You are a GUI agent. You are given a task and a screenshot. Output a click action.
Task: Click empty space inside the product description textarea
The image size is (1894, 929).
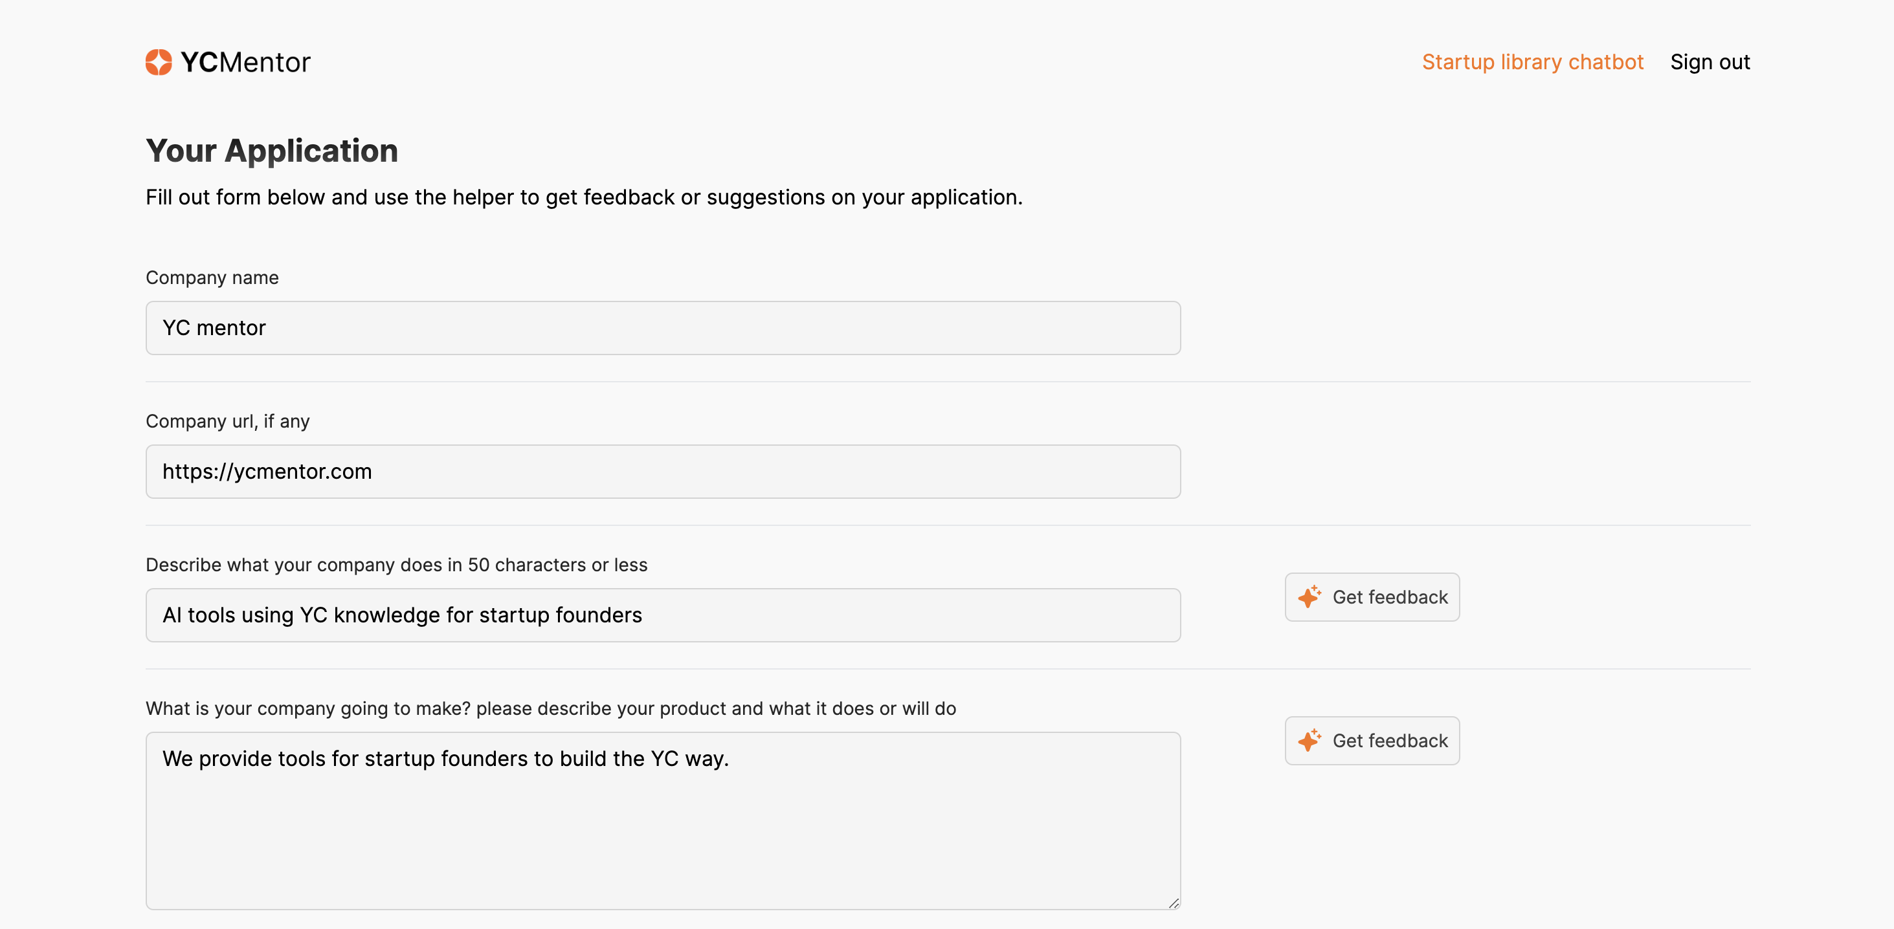click(x=662, y=845)
